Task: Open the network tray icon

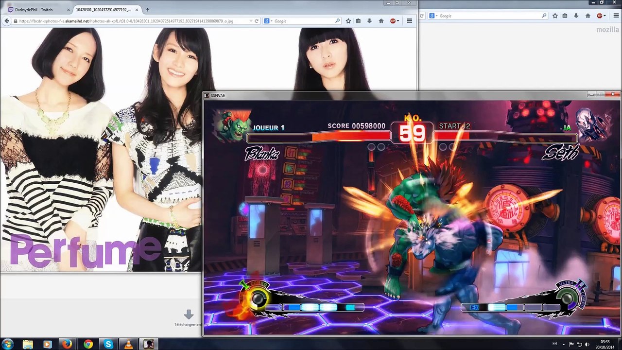Action: [x=580, y=344]
